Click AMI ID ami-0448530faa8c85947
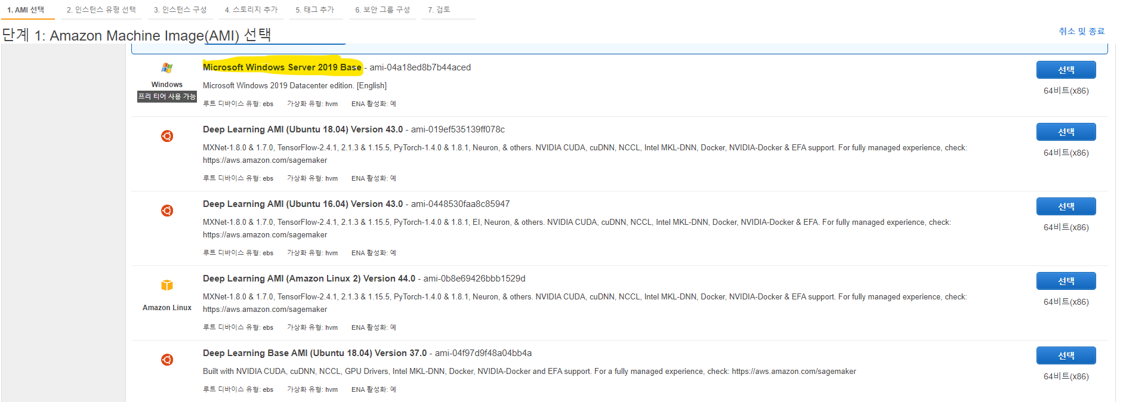The image size is (1123, 402). tap(460, 204)
